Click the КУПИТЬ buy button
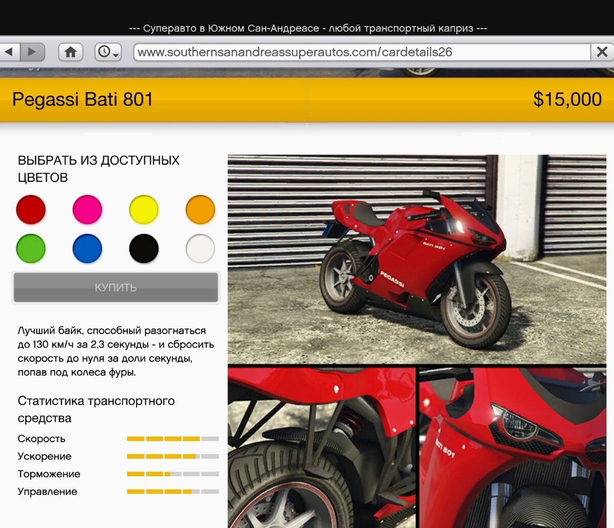 [x=116, y=287]
